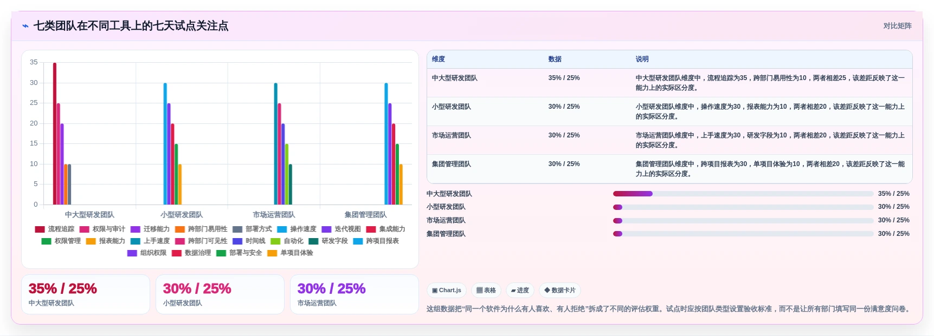This screenshot has width=934, height=336.
Task: Click the 市场运营团队 progress bar
Action: [743, 221]
